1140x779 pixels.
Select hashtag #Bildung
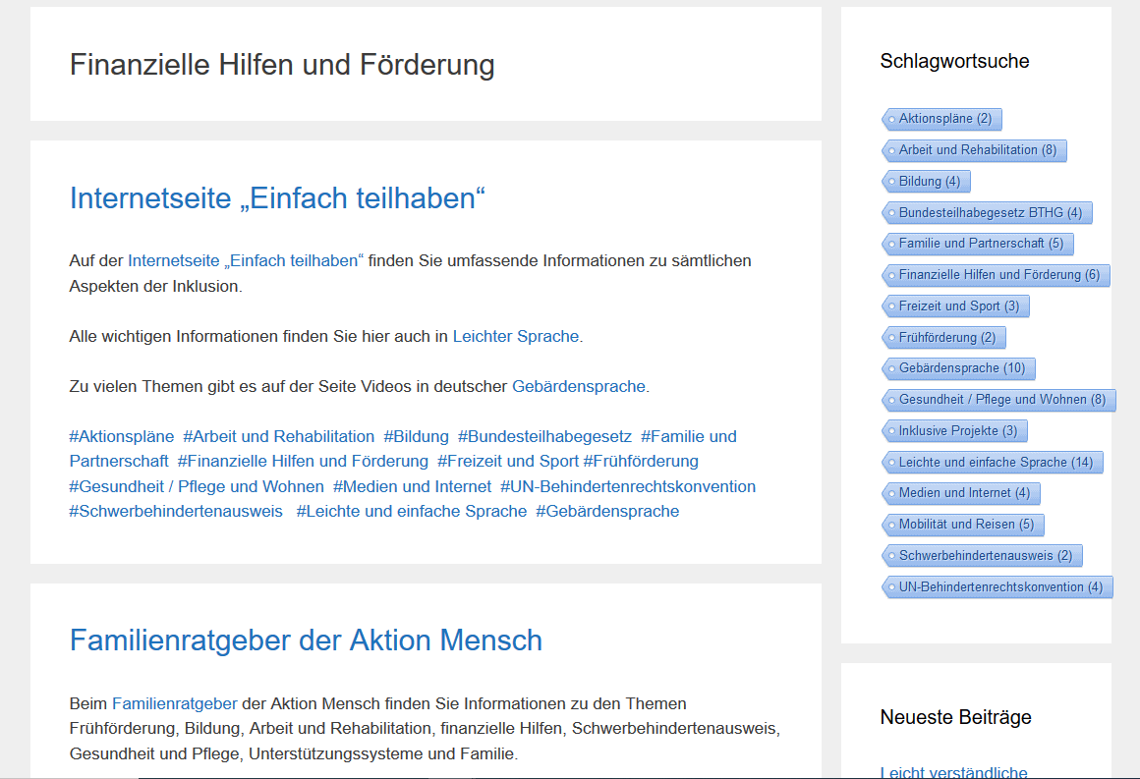[x=417, y=437]
